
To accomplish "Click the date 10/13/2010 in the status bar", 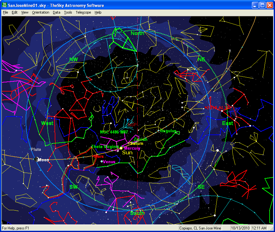I will click(240, 228).
